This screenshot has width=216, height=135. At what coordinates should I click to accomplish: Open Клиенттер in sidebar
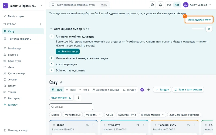pyautogui.click(x=23, y=61)
